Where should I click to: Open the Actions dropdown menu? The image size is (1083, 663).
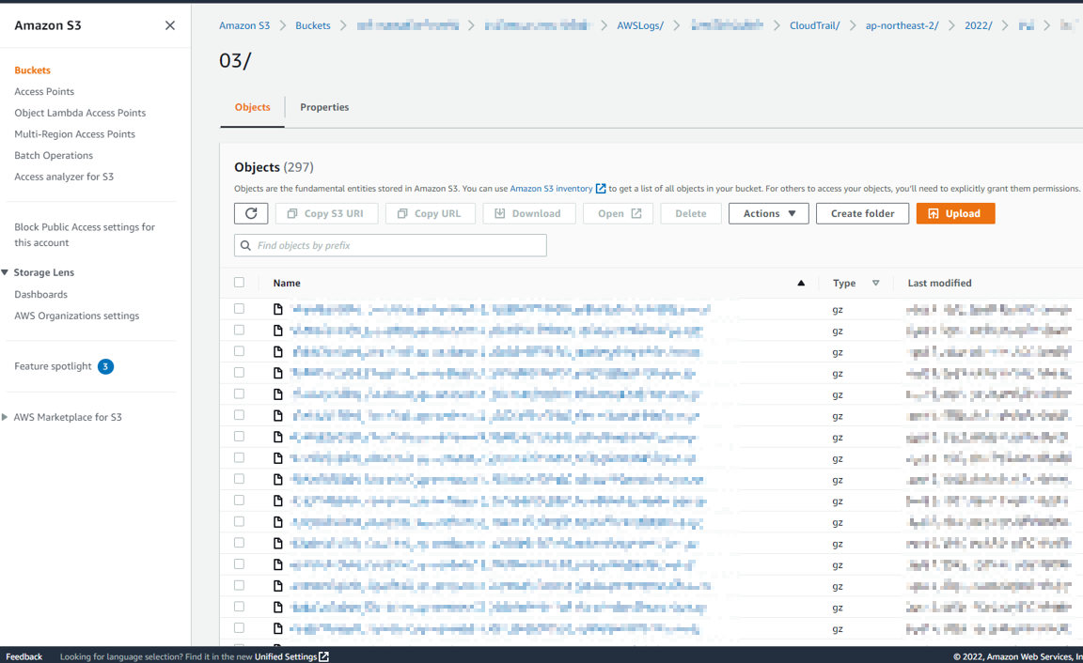point(769,213)
